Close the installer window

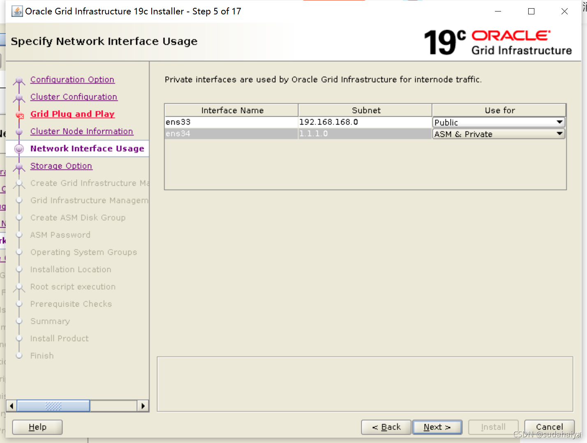click(564, 12)
